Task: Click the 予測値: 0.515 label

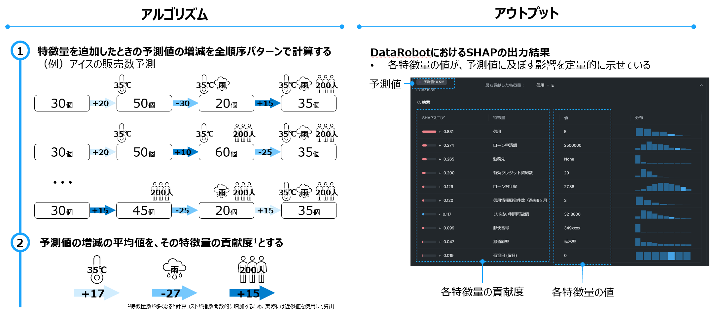Action: click(x=434, y=82)
